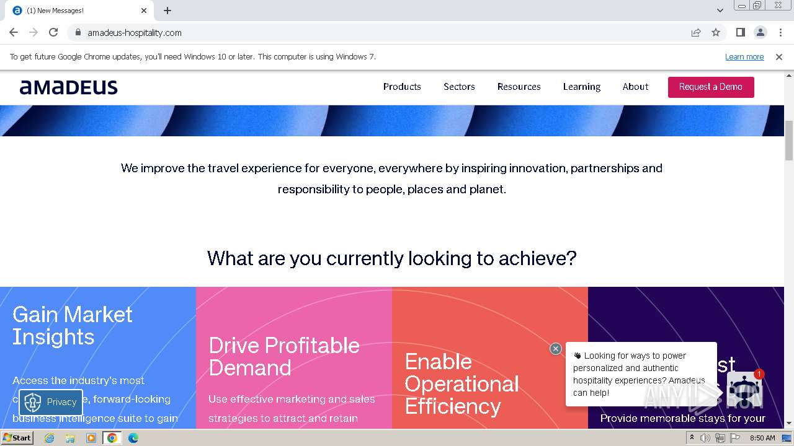This screenshot has height=446, width=794.
Task: View site security via padlock icon
Action: (78, 32)
